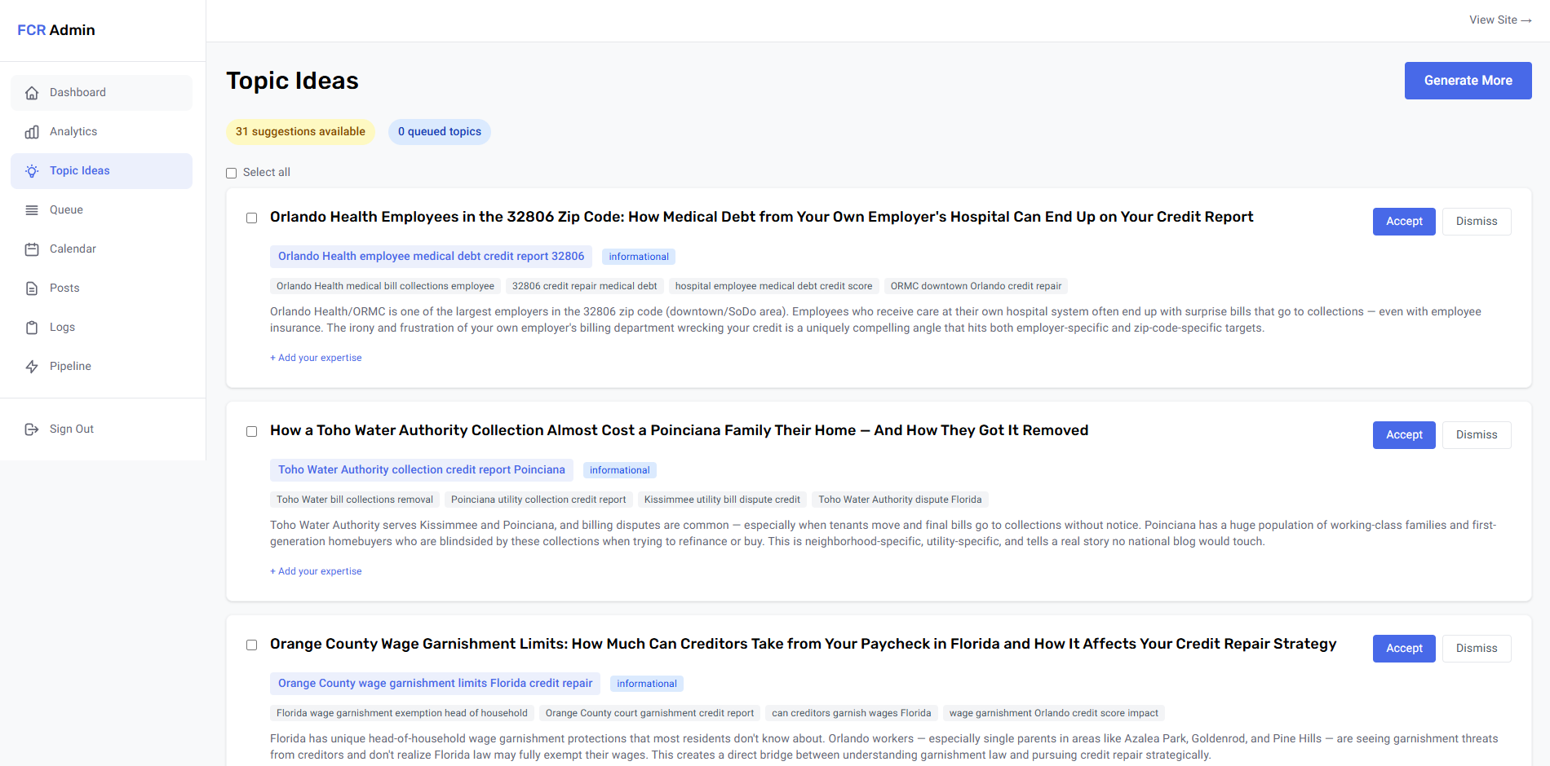The image size is (1550, 766).
Task: Click keyword tag Orange County wage garnishment limits
Action: click(435, 684)
